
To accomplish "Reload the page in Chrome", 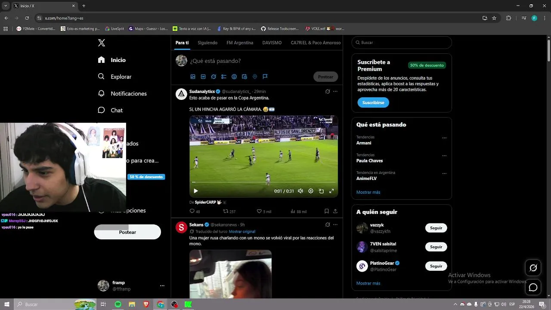I will click(x=27, y=18).
